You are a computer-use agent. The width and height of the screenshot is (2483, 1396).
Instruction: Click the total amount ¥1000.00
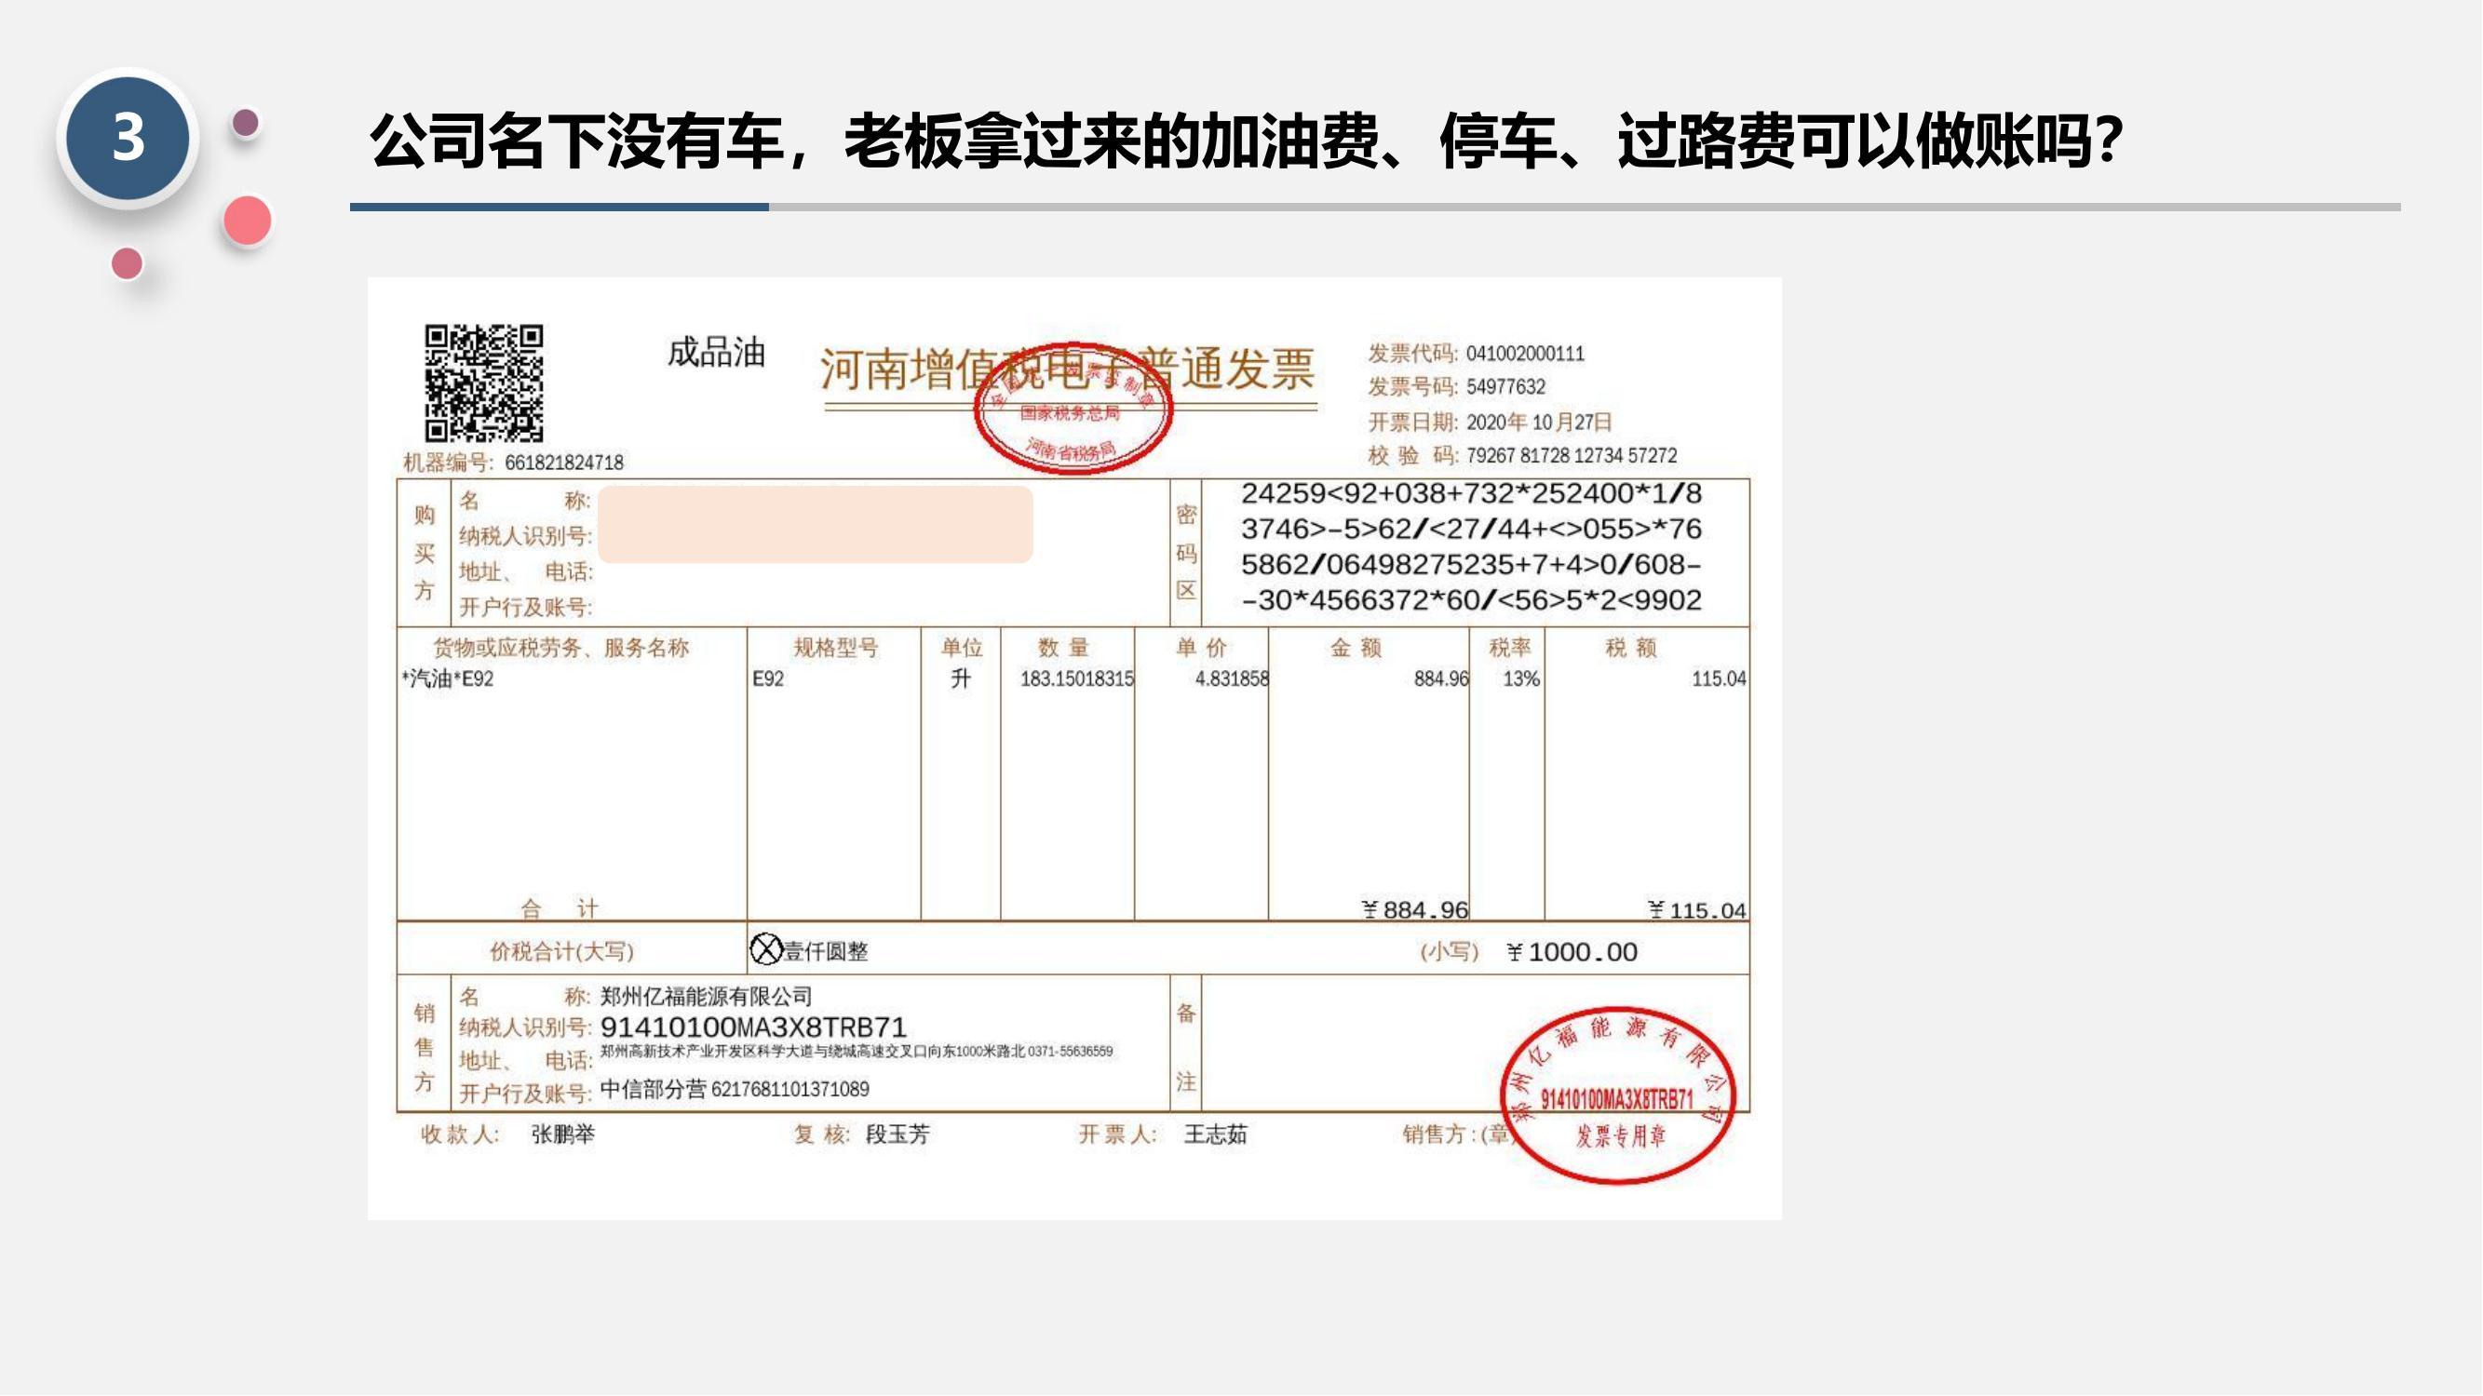click(1572, 953)
